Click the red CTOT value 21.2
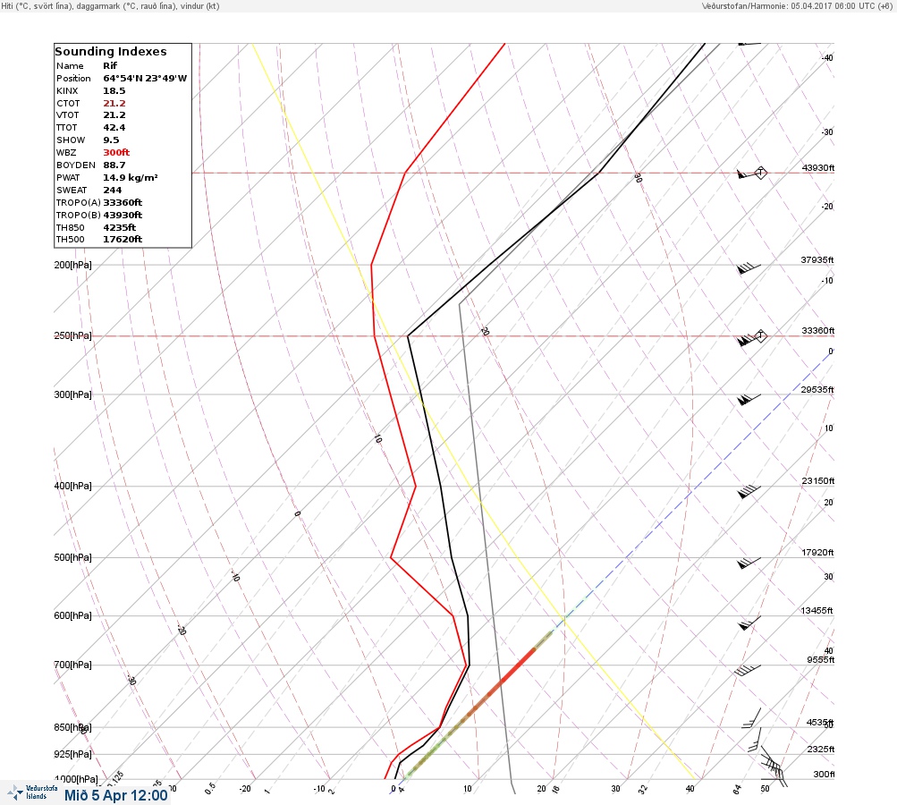Screen dimensions: 897x805 click(114, 104)
